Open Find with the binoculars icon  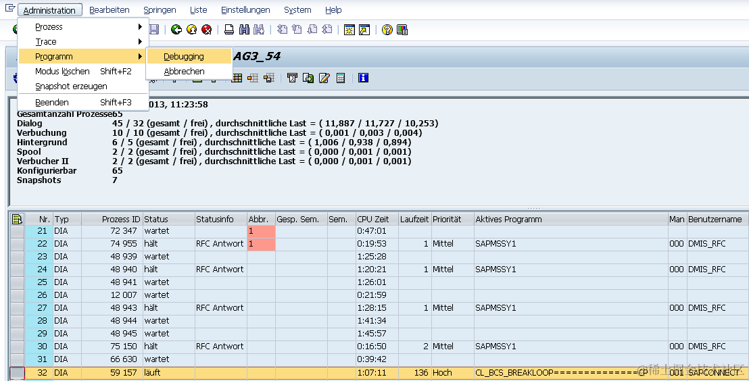(244, 30)
